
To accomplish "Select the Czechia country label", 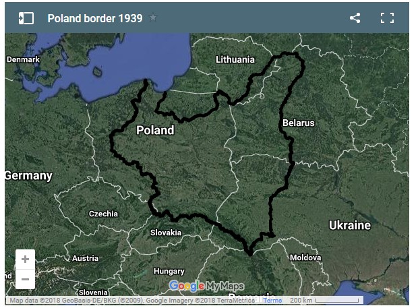I will click(103, 214).
